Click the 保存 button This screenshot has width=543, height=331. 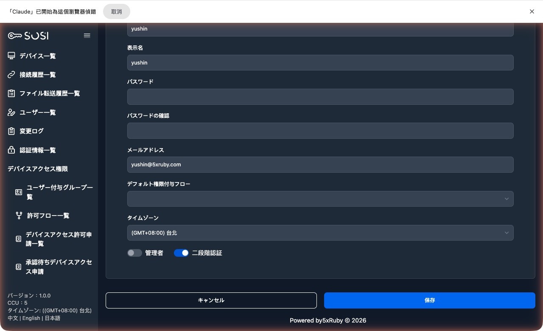pos(429,300)
